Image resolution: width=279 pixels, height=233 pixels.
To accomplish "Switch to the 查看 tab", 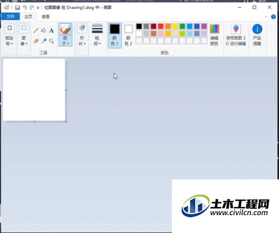I will tap(46, 17).
